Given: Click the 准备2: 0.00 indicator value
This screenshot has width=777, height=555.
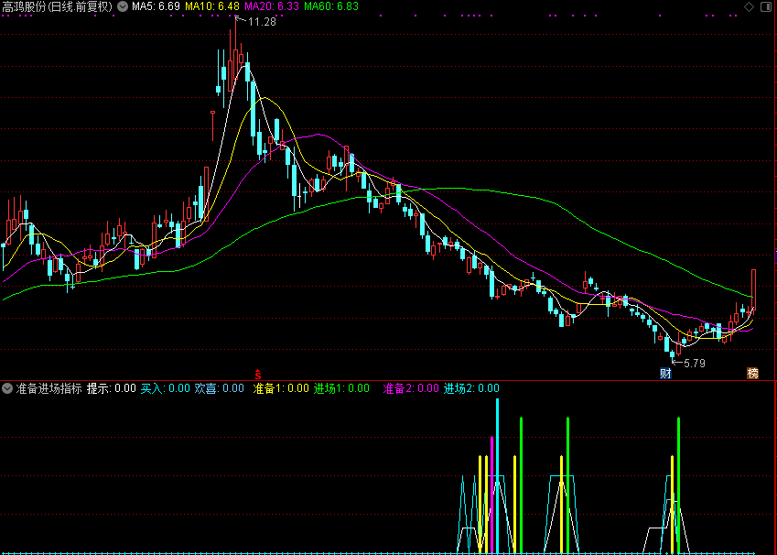Looking at the screenshot, I should click(411, 388).
